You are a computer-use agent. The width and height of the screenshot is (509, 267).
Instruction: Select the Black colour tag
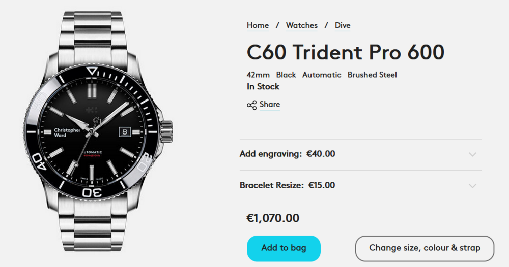(x=286, y=75)
